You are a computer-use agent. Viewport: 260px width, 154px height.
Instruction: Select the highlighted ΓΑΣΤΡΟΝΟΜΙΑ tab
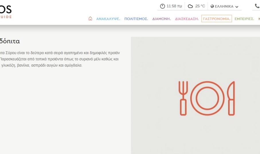[216, 19]
